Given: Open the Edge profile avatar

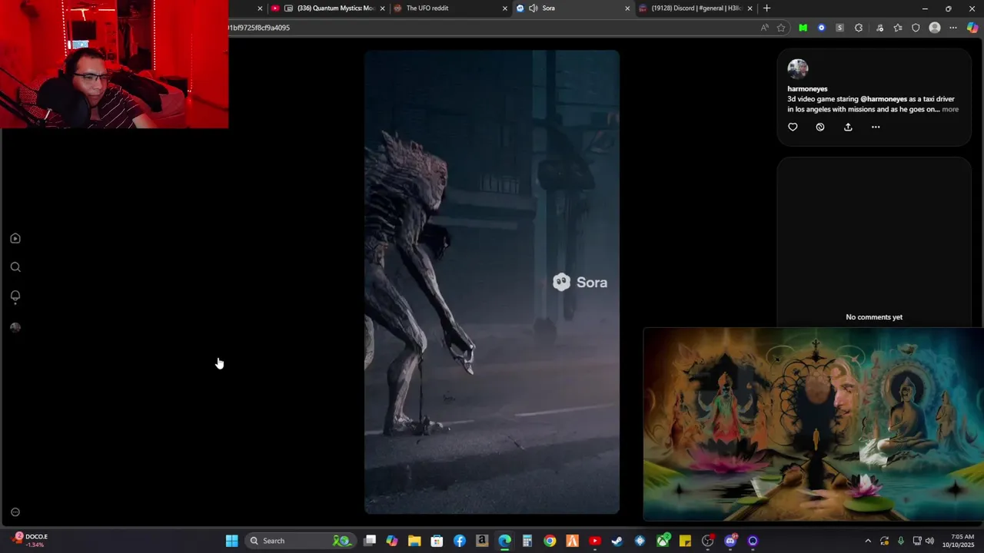Looking at the screenshot, I should [x=935, y=28].
